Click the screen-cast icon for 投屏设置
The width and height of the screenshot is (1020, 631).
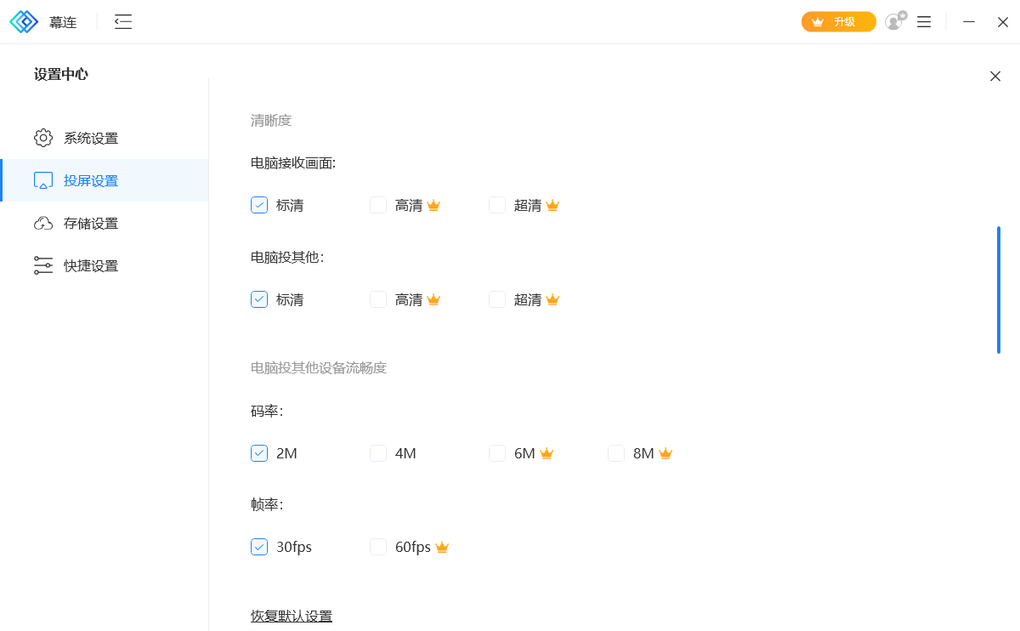coord(43,180)
